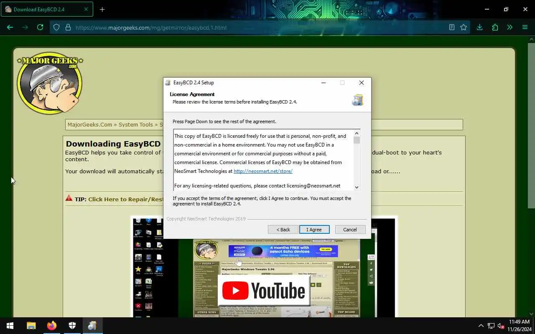535x334 pixels.
Task: Click the EasyBCD installer header icon
Action: (358, 100)
